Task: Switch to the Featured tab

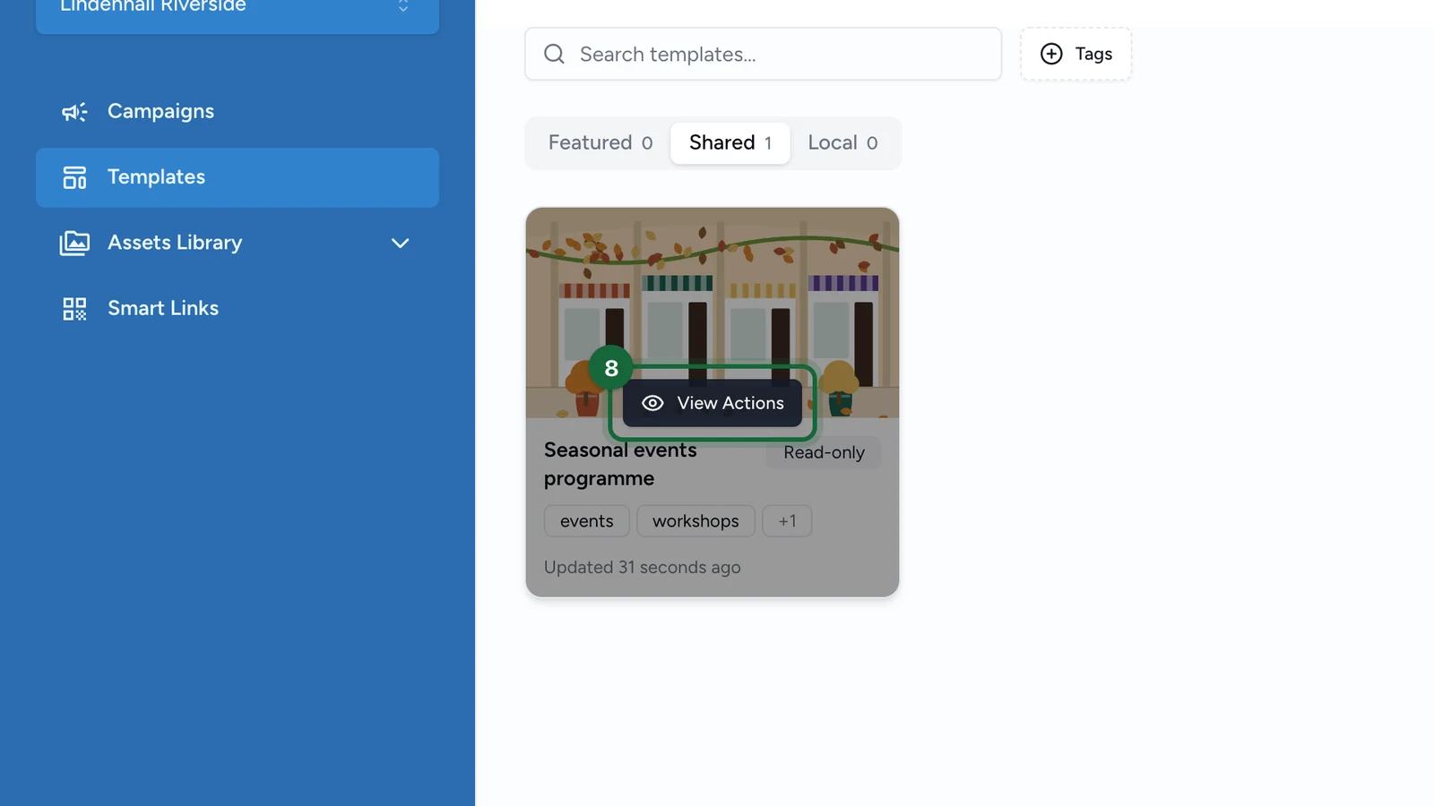Action: coord(600,143)
